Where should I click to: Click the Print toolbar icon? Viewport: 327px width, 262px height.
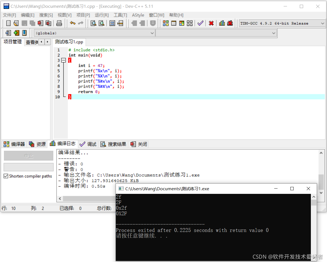[59, 23]
